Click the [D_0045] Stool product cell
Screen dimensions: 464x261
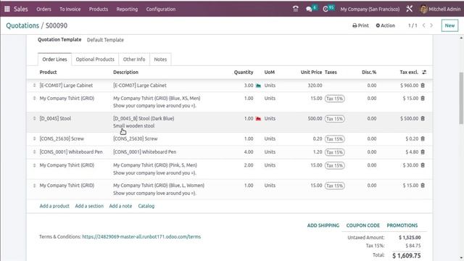55,118
